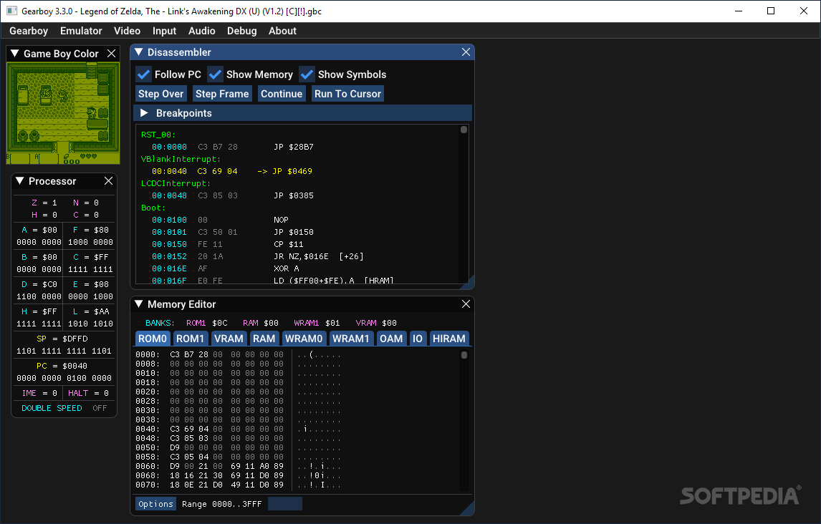Image resolution: width=821 pixels, height=524 pixels.
Task: Switch to the VRAM memory tab
Action: (x=229, y=339)
